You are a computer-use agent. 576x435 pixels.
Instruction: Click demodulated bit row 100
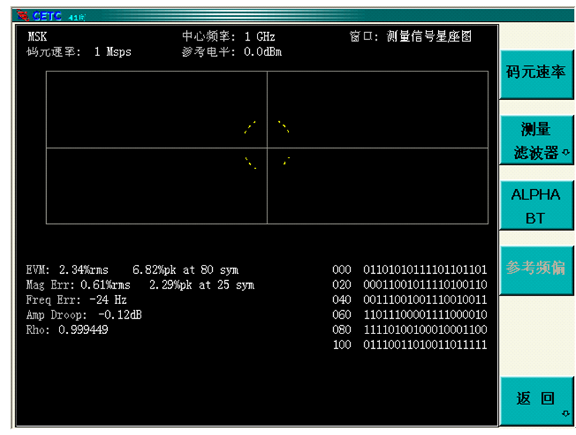(x=409, y=344)
